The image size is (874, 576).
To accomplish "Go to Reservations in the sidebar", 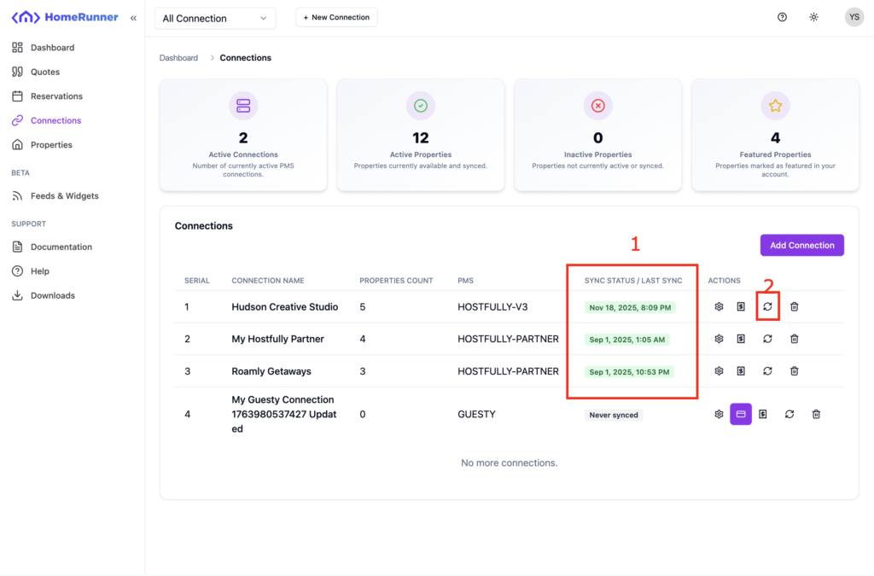I will click(56, 96).
